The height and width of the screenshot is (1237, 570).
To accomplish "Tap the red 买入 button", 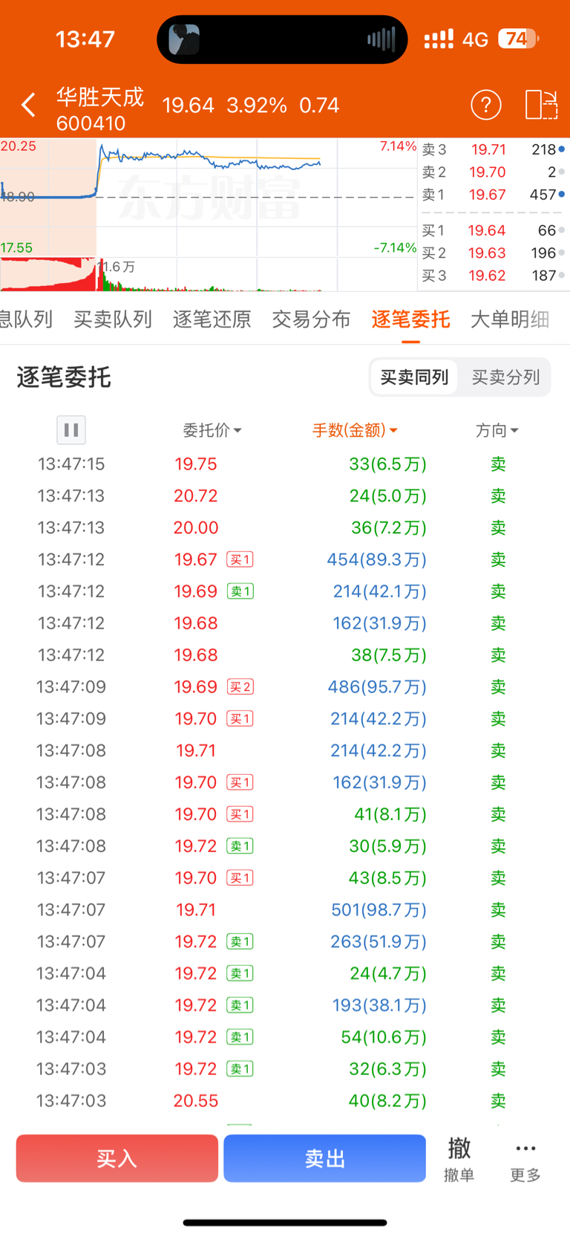I will [117, 1158].
